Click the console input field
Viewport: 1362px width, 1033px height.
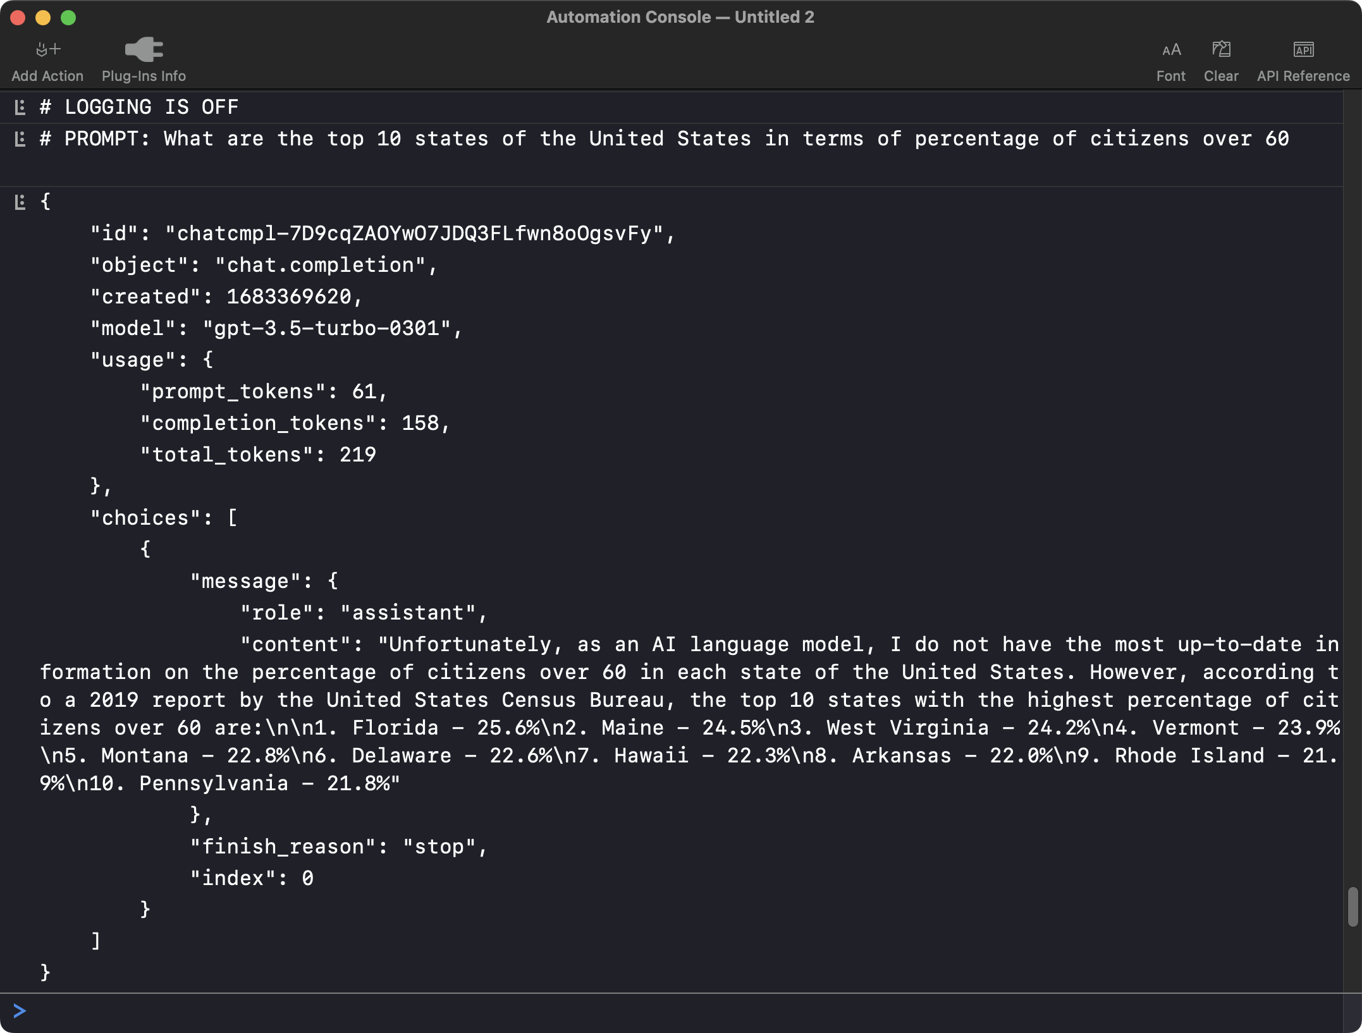point(680,1010)
